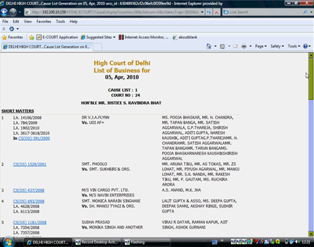Screen dimensions: 314x247
Task: Click the Home icon in command bar
Action: click(x=209, y=46)
